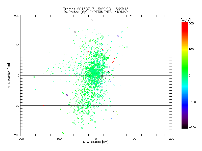Image resolution: width=202 pixels, height=151 pixels.
Task: Select the '-200' tick label on N-S axis
Action: 16,135
